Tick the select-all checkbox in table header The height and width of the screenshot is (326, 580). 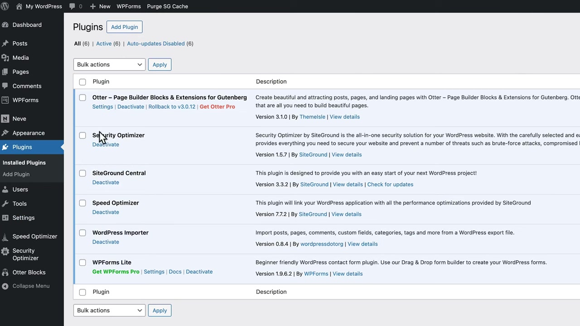[x=82, y=82]
